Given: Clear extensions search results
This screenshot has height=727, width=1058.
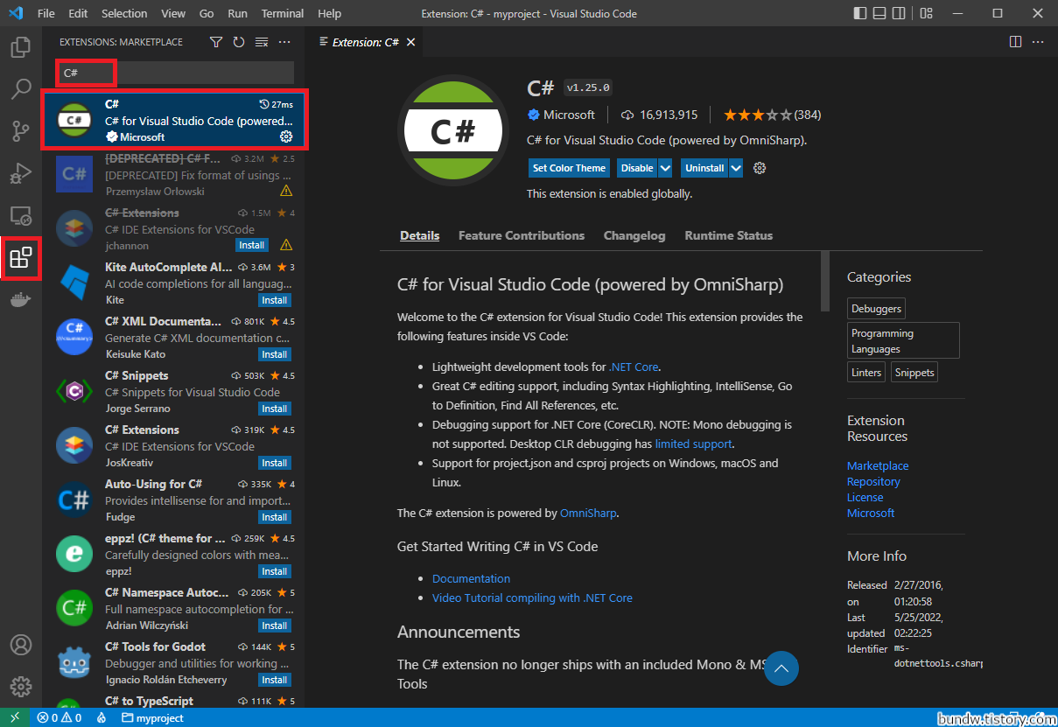Looking at the screenshot, I should 262,42.
